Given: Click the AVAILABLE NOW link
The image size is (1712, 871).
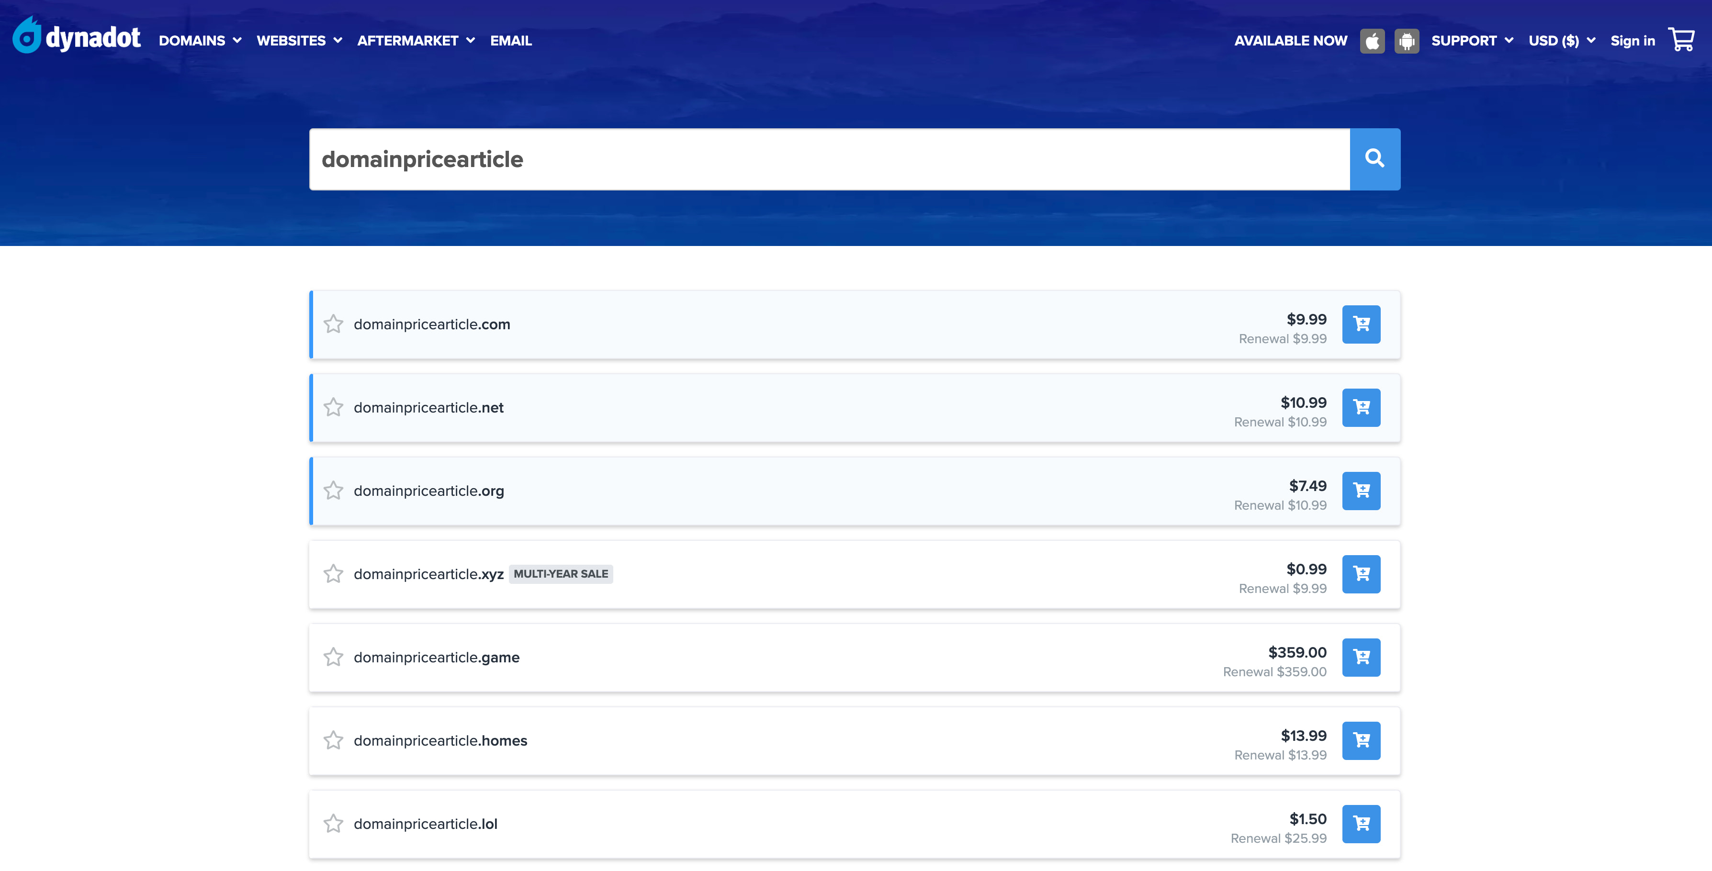Looking at the screenshot, I should pyautogui.click(x=1291, y=41).
